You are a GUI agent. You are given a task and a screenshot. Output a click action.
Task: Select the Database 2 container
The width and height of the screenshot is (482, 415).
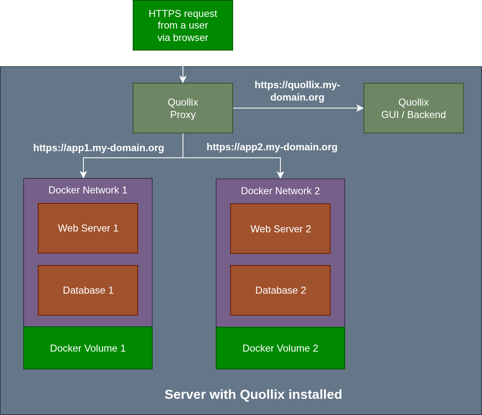(280, 290)
